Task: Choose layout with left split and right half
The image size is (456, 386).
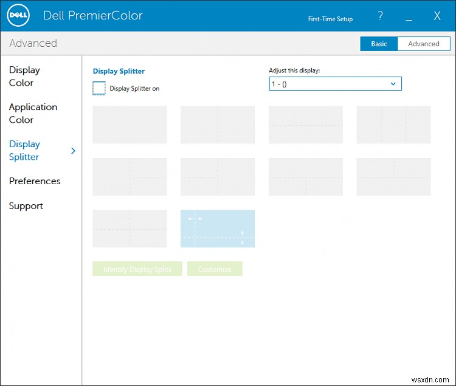Action: (x=218, y=177)
